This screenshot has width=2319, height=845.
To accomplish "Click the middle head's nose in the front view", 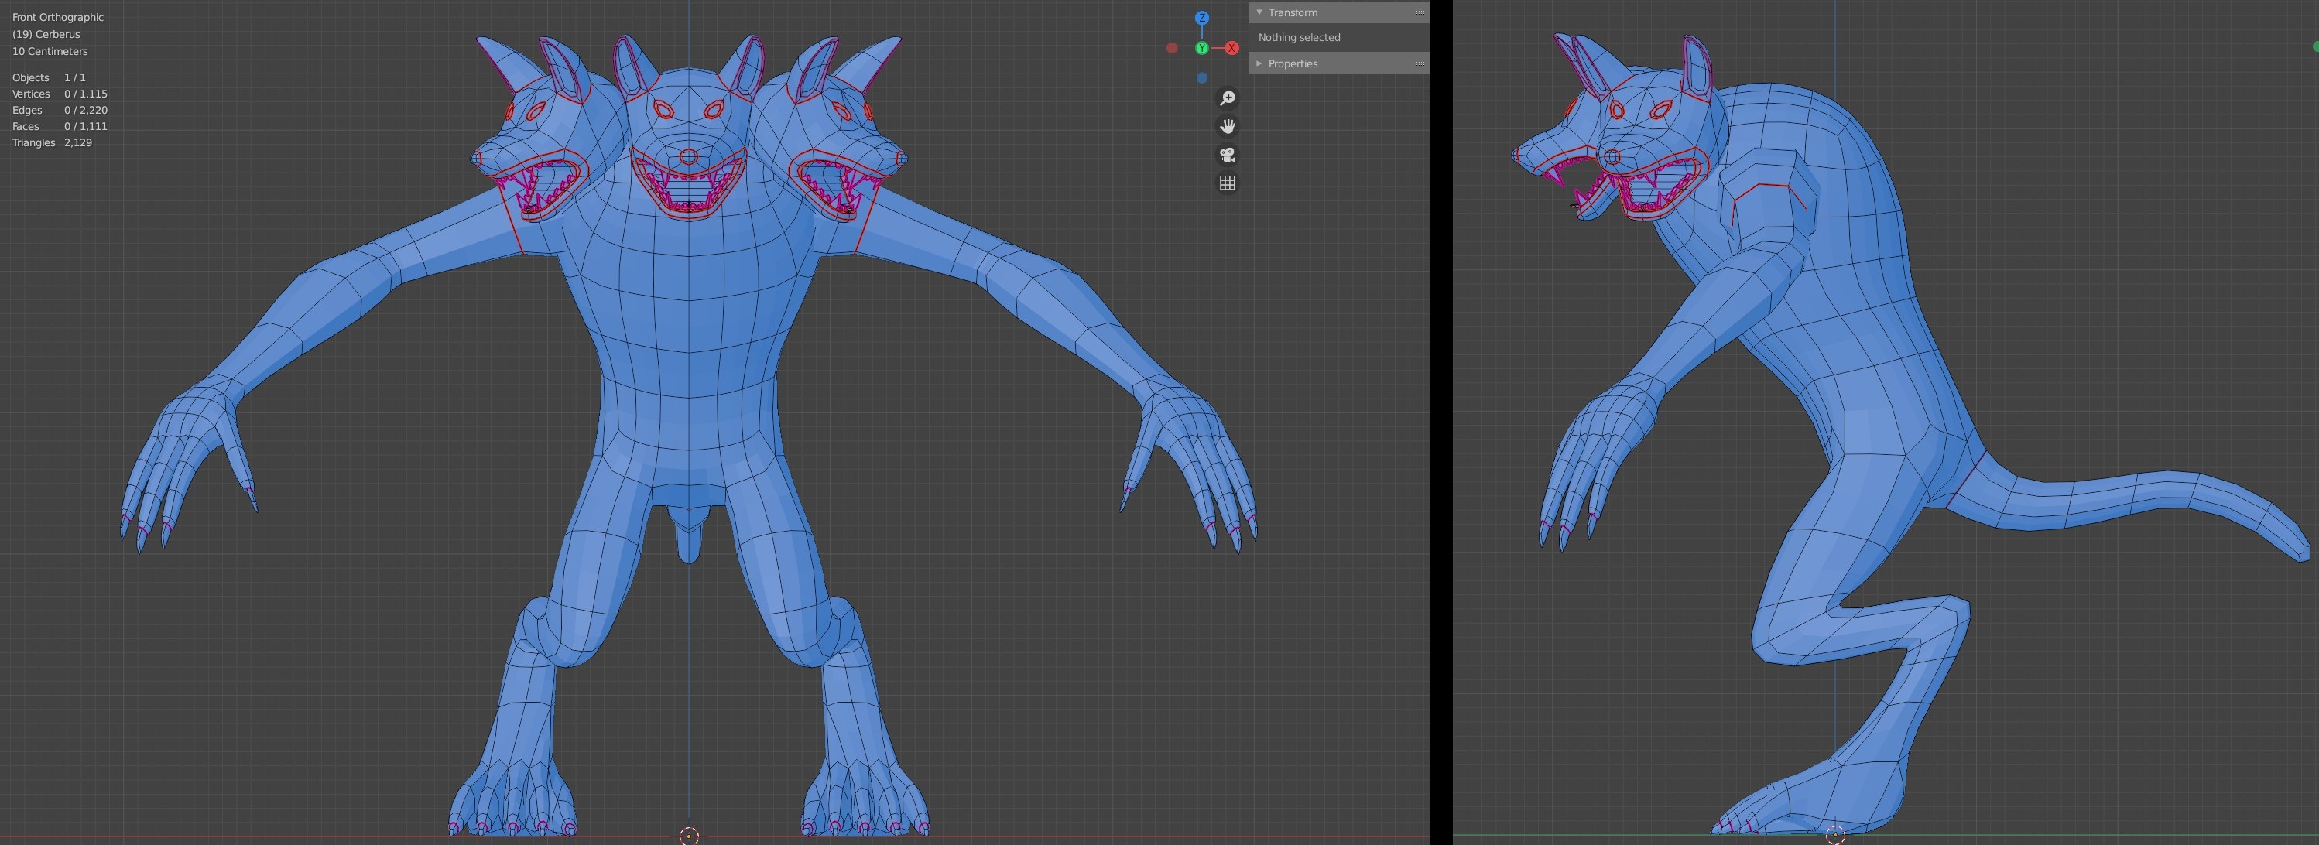I will (689, 156).
